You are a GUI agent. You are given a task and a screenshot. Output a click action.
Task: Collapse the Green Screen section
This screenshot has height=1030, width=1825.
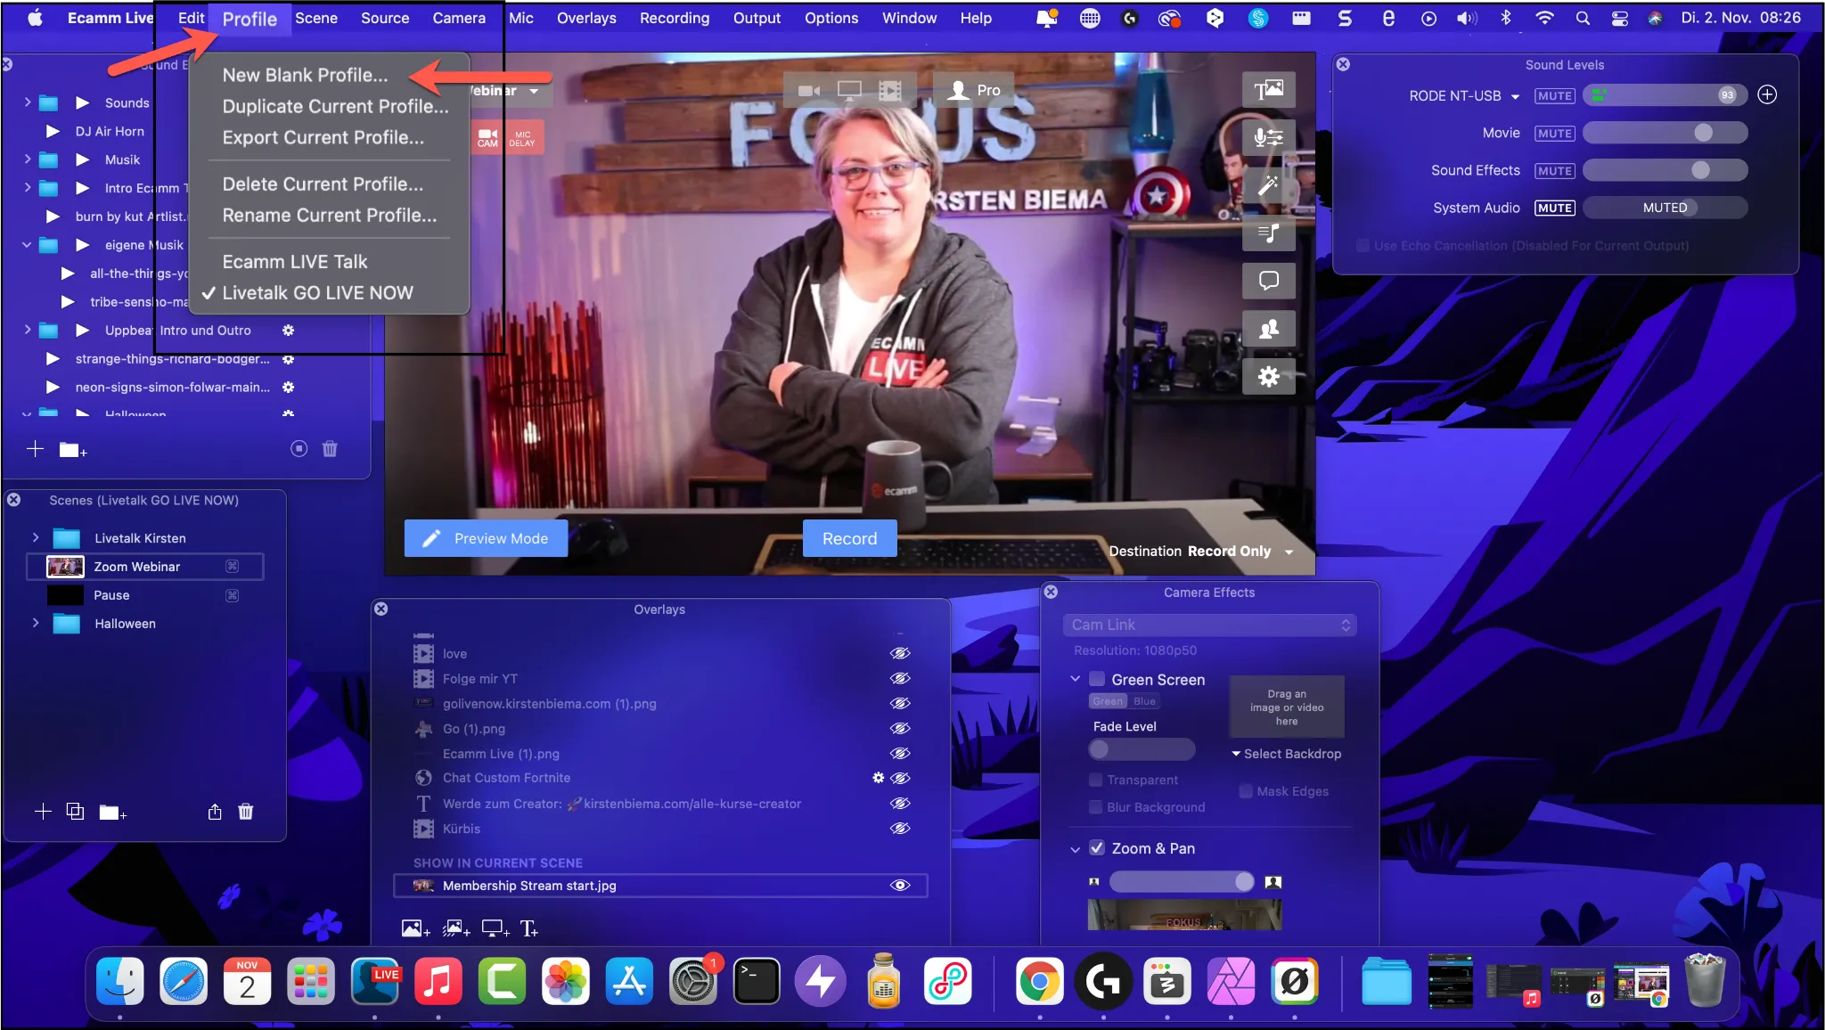click(1075, 679)
